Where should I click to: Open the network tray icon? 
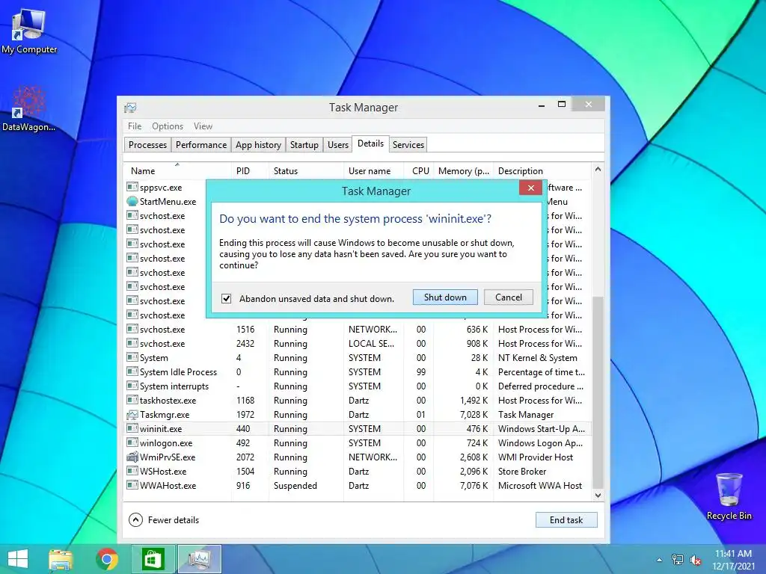click(678, 560)
